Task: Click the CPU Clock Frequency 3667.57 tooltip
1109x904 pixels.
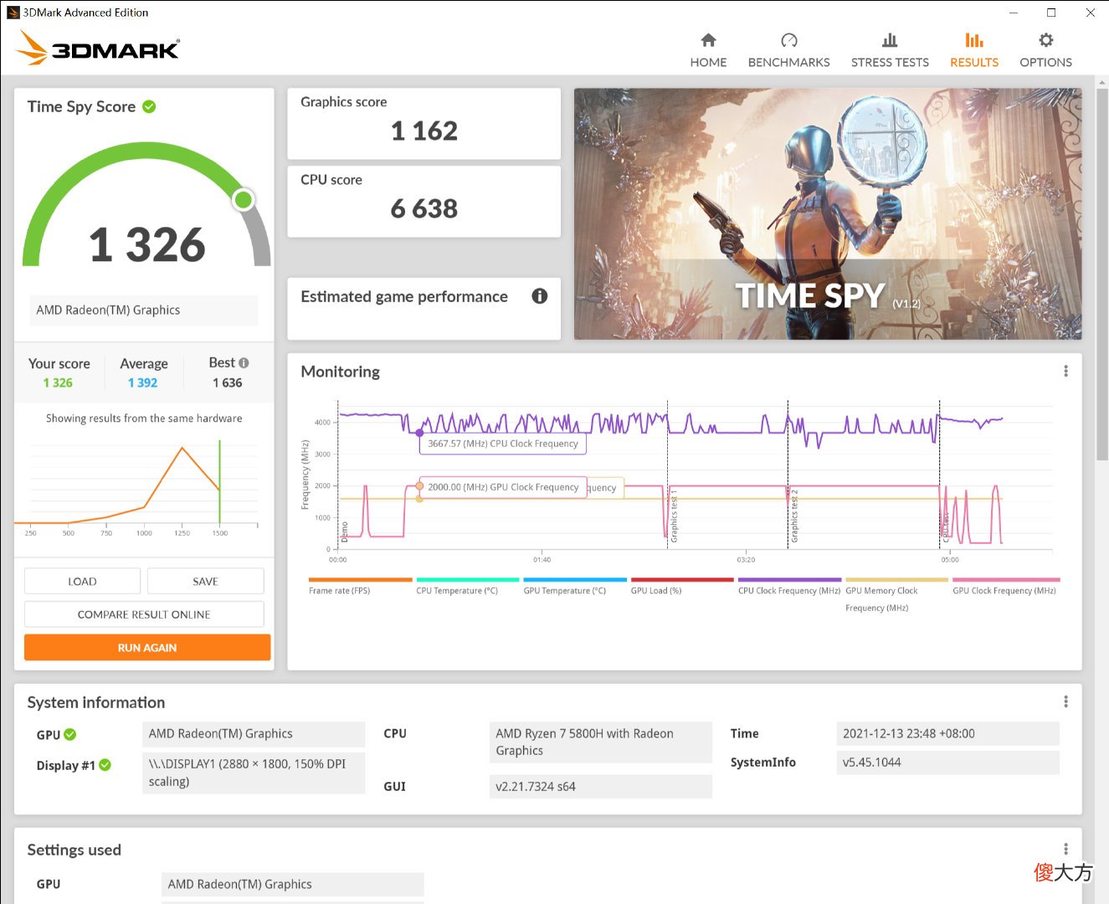Action: tap(503, 444)
